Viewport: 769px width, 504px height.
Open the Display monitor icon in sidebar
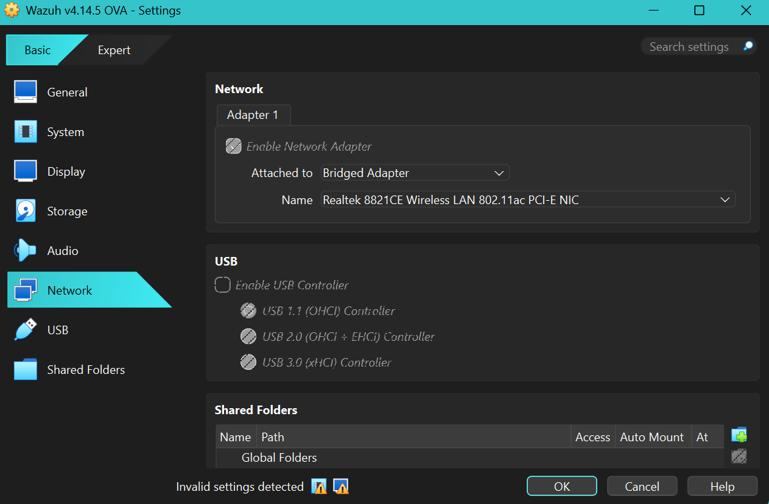click(26, 171)
